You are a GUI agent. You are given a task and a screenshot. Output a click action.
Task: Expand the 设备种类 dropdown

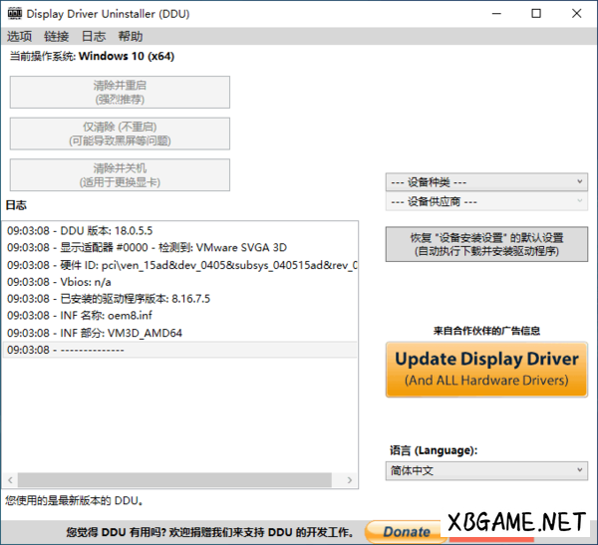(x=486, y=182)
